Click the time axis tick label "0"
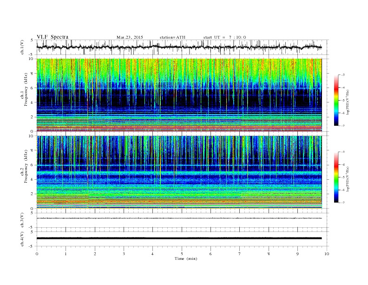This screenshot has height=285, width=368. coord(37,254)
